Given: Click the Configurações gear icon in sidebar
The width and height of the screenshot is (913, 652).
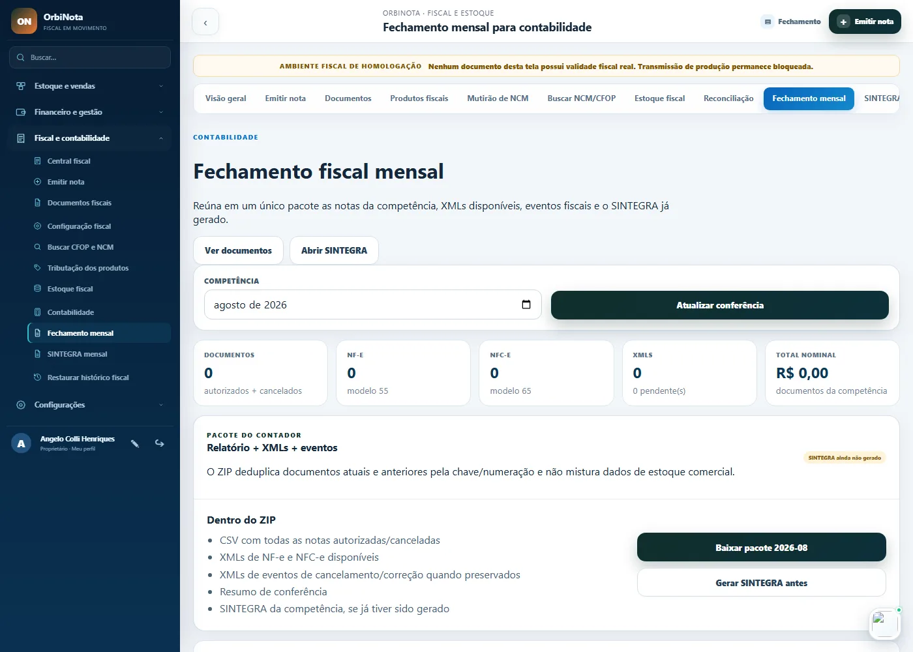Looking at the screenshot, I should 21,405.
